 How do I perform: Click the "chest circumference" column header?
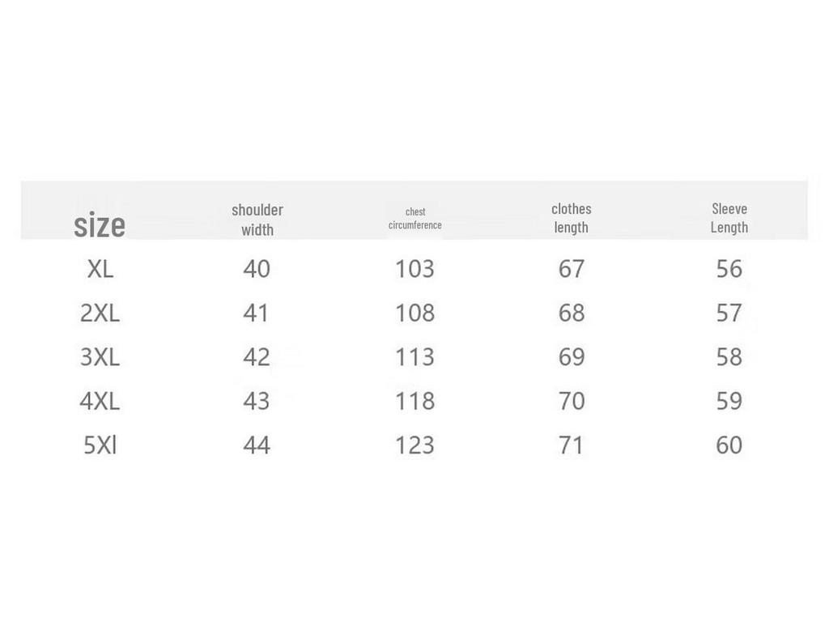tap(414, 219)
